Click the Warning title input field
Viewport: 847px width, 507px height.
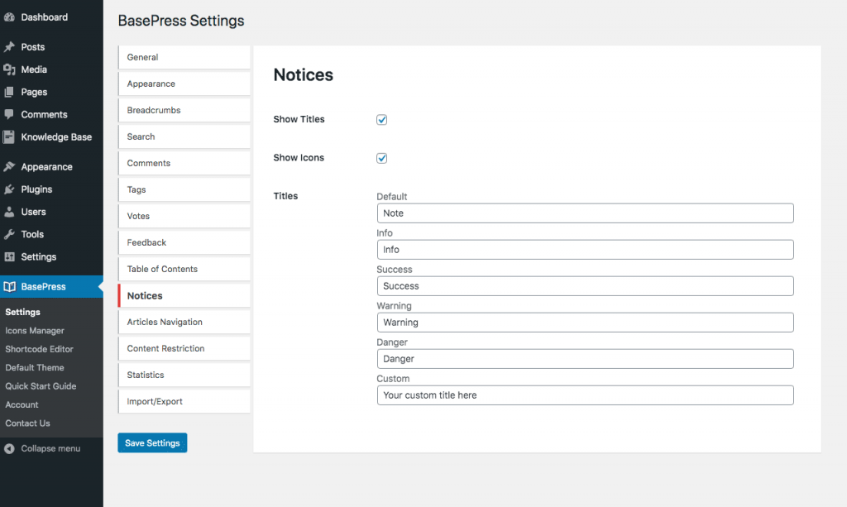point(585,323)
